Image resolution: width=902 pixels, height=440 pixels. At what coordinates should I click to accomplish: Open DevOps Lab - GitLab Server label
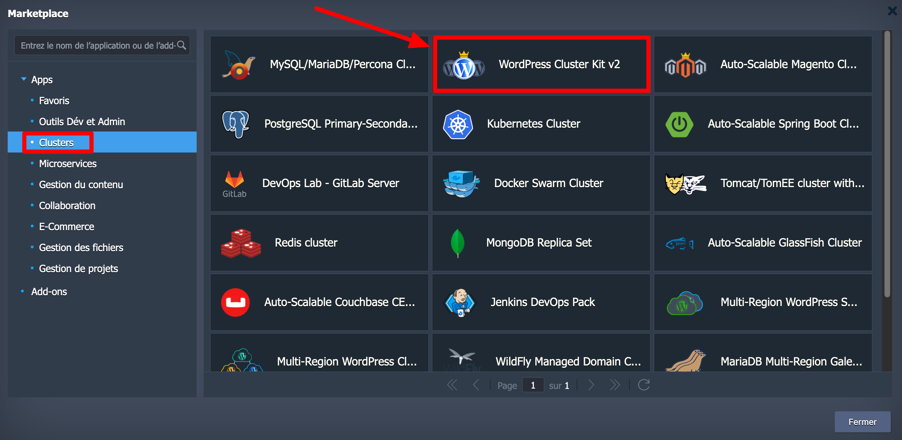pos(330,183)
